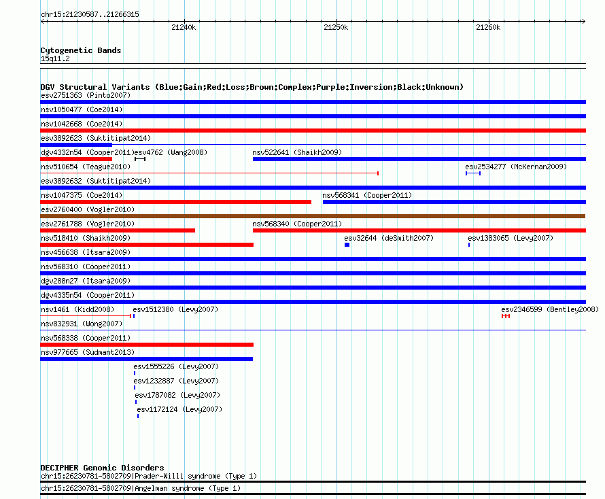Screen dimensions: 605x499
Task: Open the Angelman syndrome (Type 1) entry
Action: click(x=141, y=489)
